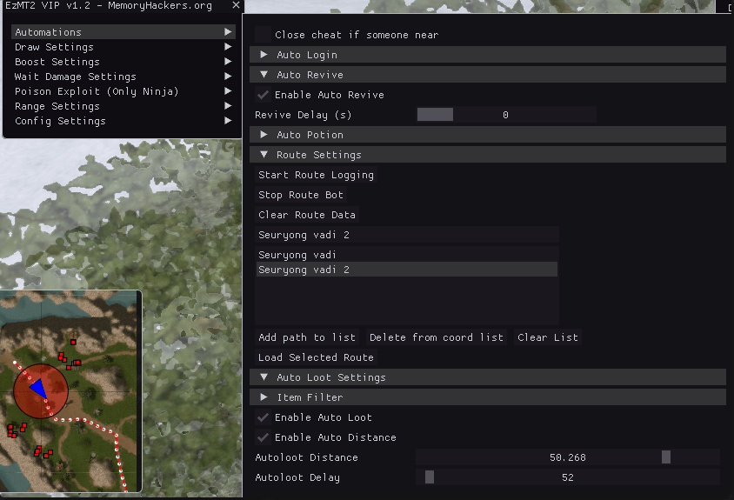Collapse the Route Settings section
Viewport: 734px width, 500px height.
(x=488, y=155)
